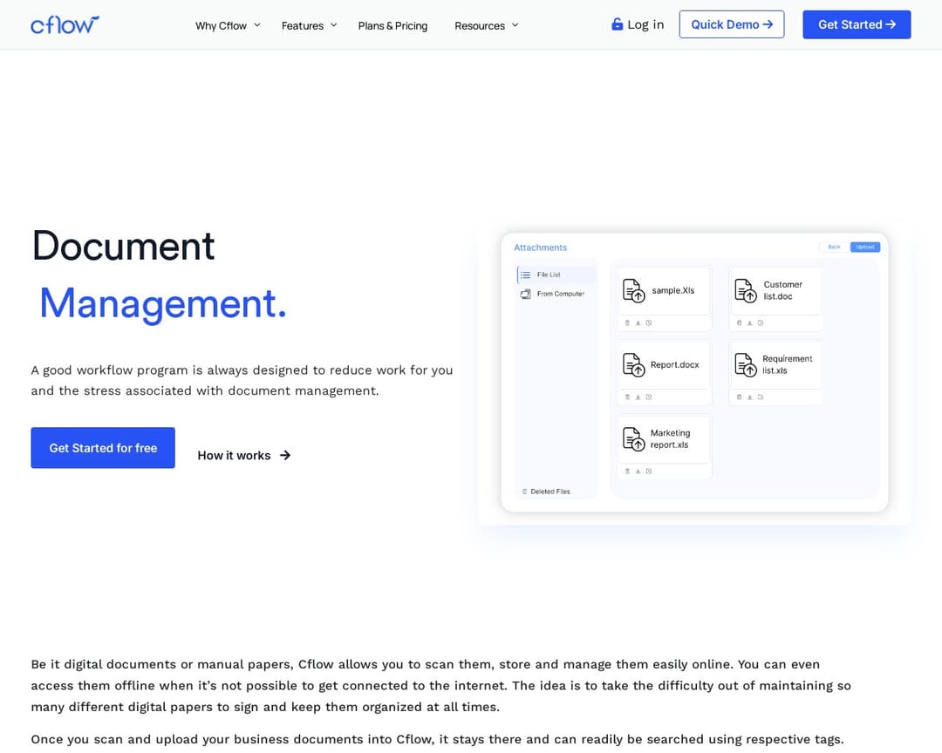Click the Deleted Files trash icon

[524, 492]
